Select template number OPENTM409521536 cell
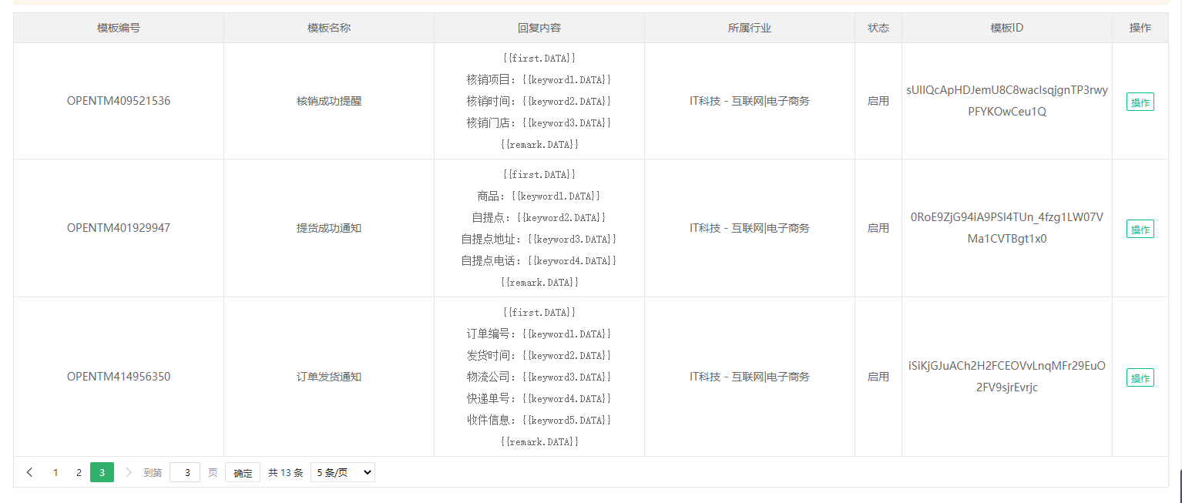1182x503 pixels. 119,101
